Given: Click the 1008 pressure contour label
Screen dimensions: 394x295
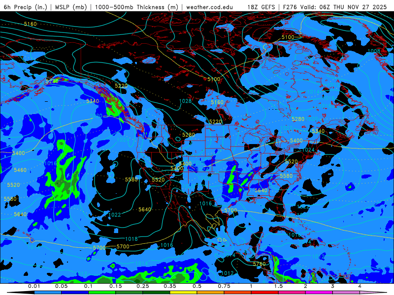Looking at the screenshot, I should (x=374, y=51).
